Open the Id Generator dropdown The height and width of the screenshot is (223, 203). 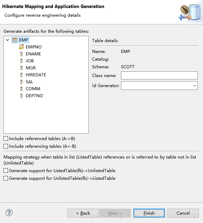[x=195, y=86]
